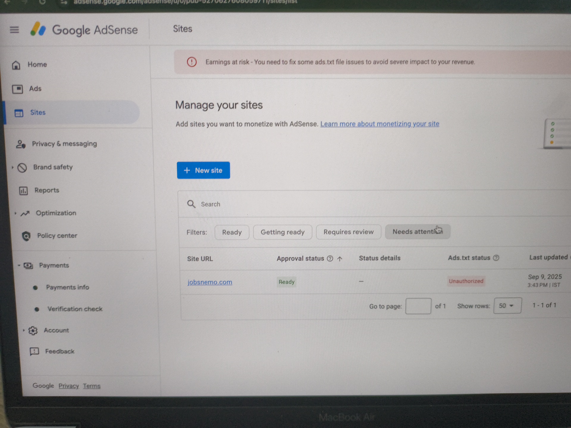Click the Unauthorized ads.txt status badge
571x428 pixels.
466,281
